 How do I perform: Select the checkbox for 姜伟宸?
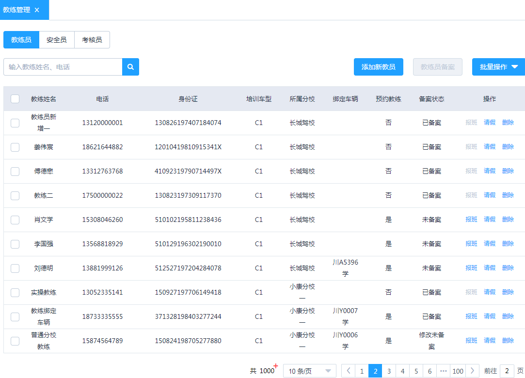(15, 146)
